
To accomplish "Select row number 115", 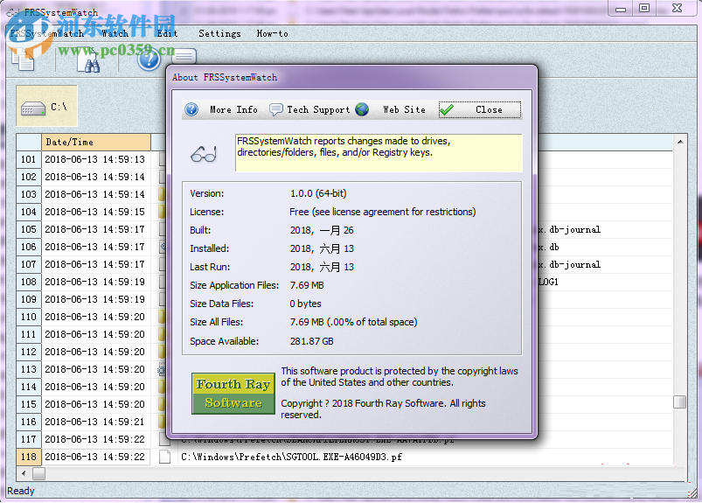I will pyautogui.click(x=29, y=404).
